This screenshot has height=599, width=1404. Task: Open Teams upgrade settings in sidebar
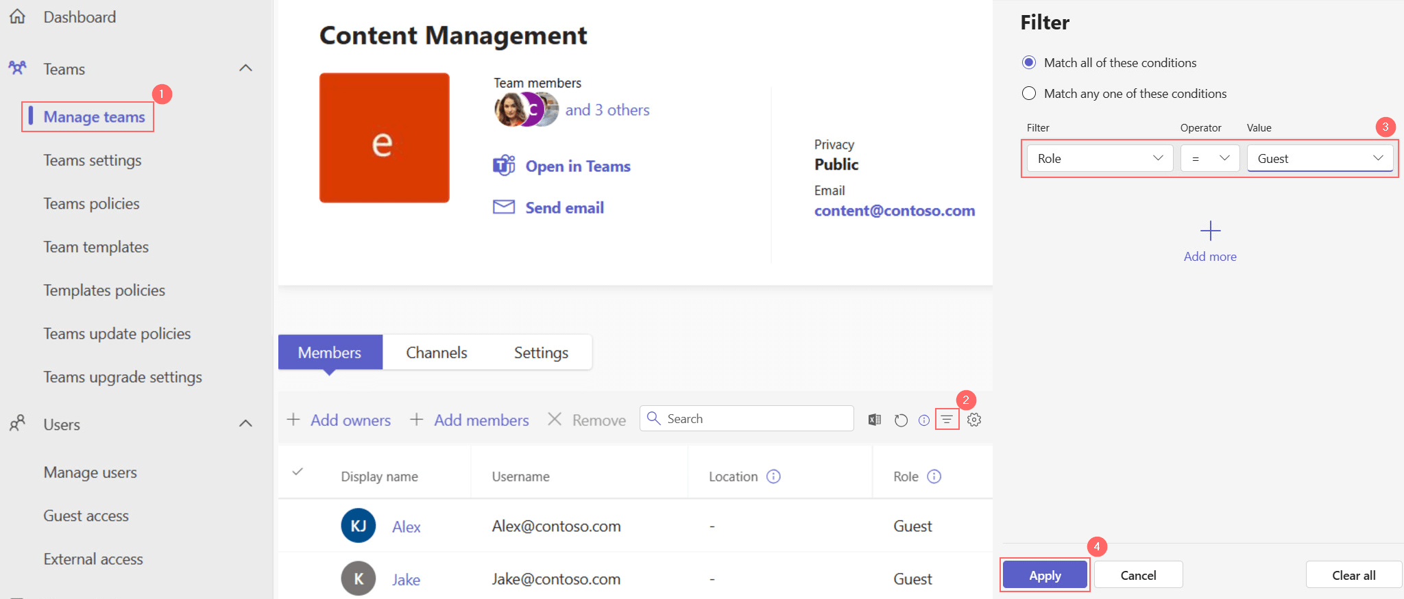pos(123,377)
